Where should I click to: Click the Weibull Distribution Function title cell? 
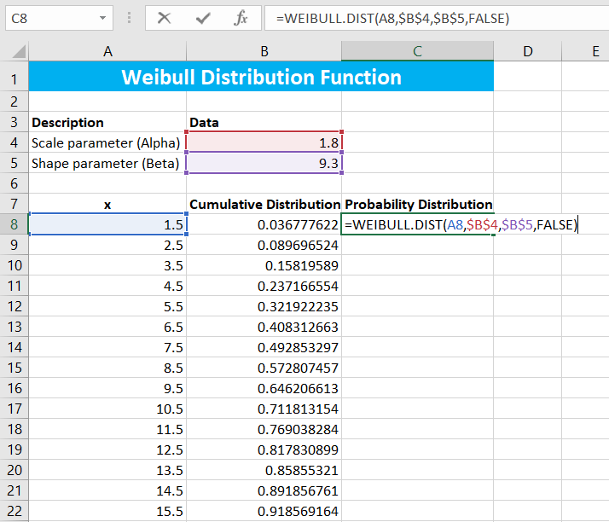[x=261, y=78]
